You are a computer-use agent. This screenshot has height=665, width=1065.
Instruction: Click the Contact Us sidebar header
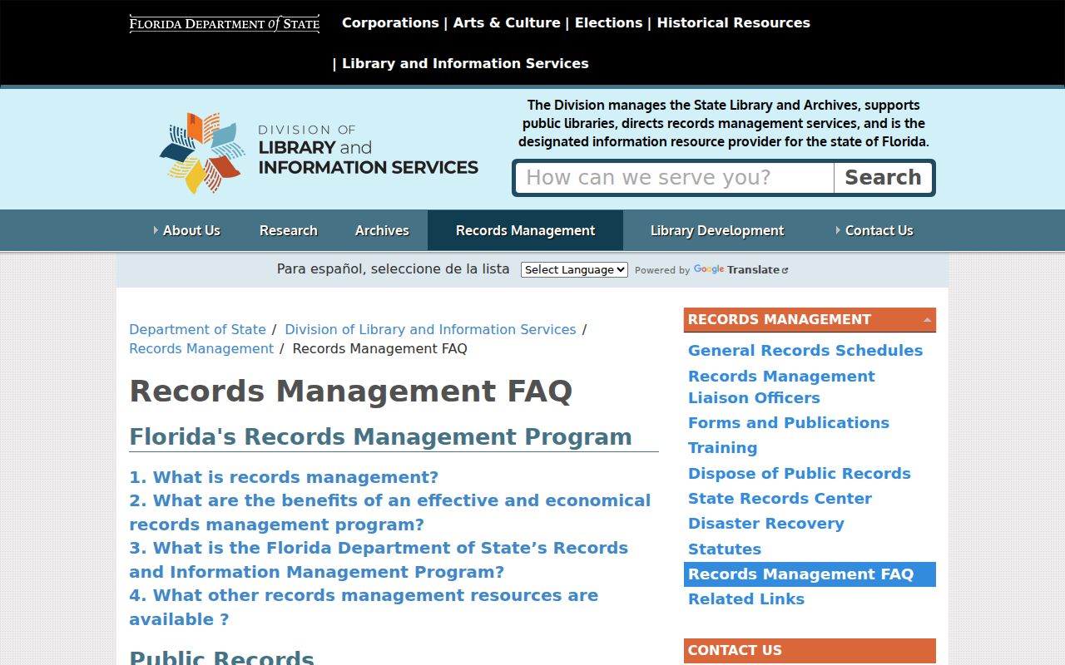(x=810, y=651)
